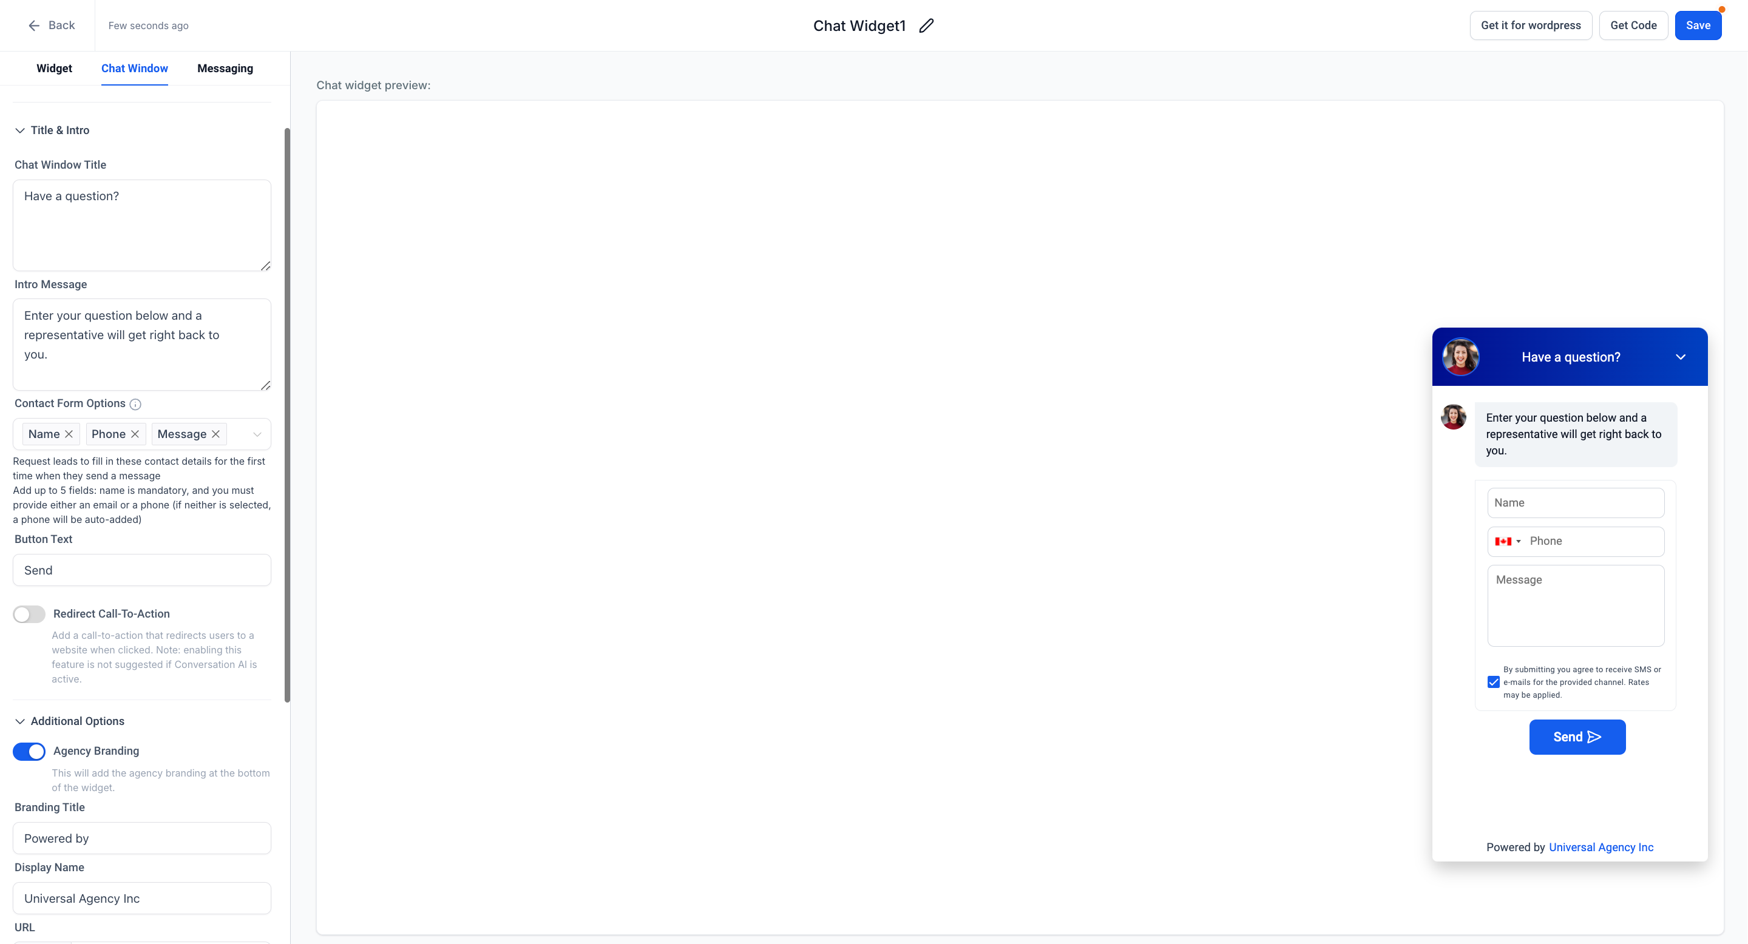Collapse the Title & Intro section

pyautogui.click(x=21, y=130)
